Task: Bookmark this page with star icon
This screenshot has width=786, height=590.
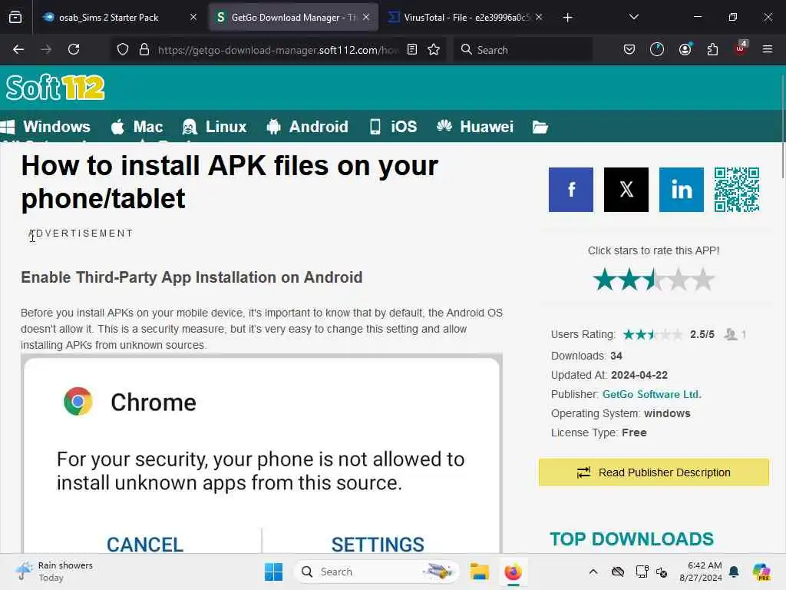Action: (x=434, y=50)
